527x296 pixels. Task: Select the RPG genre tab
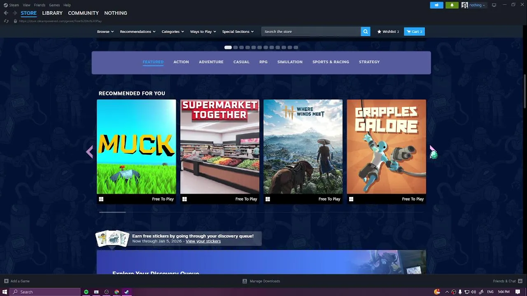263,62
